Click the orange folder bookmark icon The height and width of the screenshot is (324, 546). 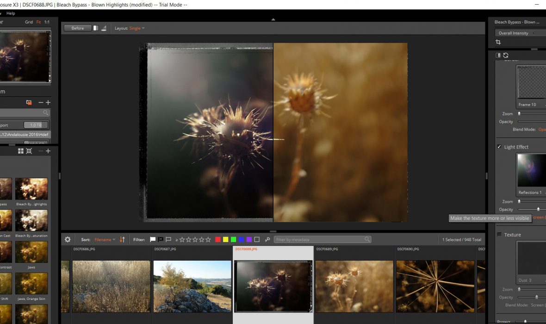[29, 102]
